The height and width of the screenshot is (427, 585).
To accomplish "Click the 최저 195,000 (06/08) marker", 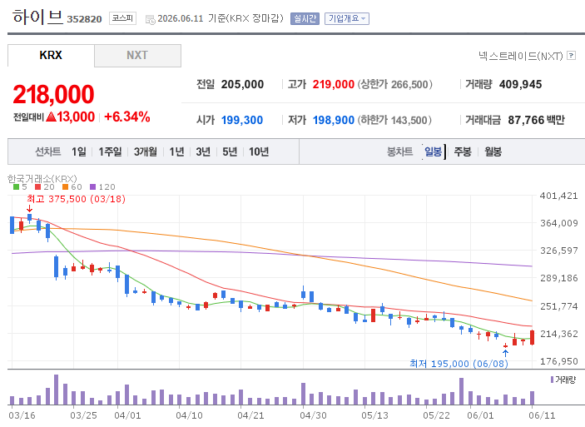I will click(459, 364).
